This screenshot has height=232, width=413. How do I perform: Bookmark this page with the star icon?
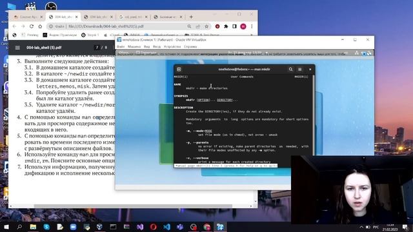206,26
